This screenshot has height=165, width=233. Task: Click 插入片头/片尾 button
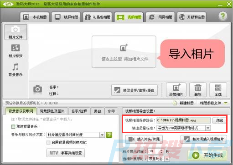tap(144, 139)
